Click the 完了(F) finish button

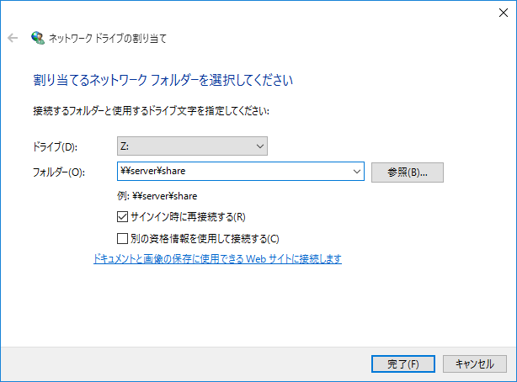click(x=403, y=363)
